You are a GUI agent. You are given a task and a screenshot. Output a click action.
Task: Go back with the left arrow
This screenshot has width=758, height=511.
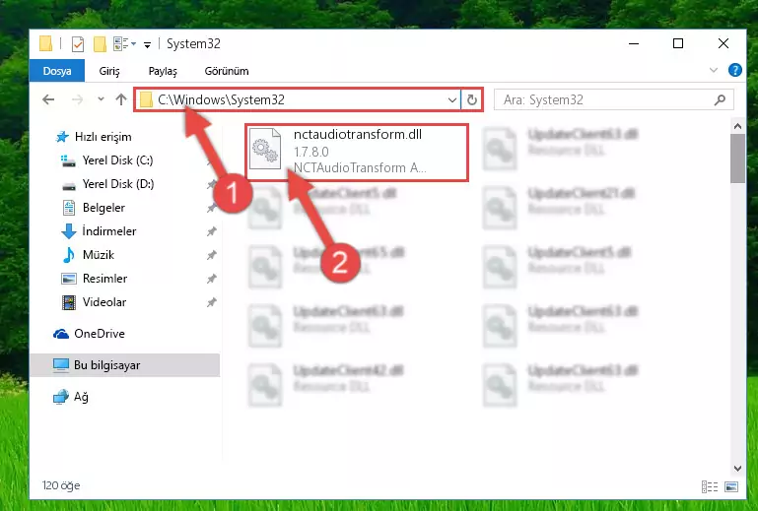(48, 99)
